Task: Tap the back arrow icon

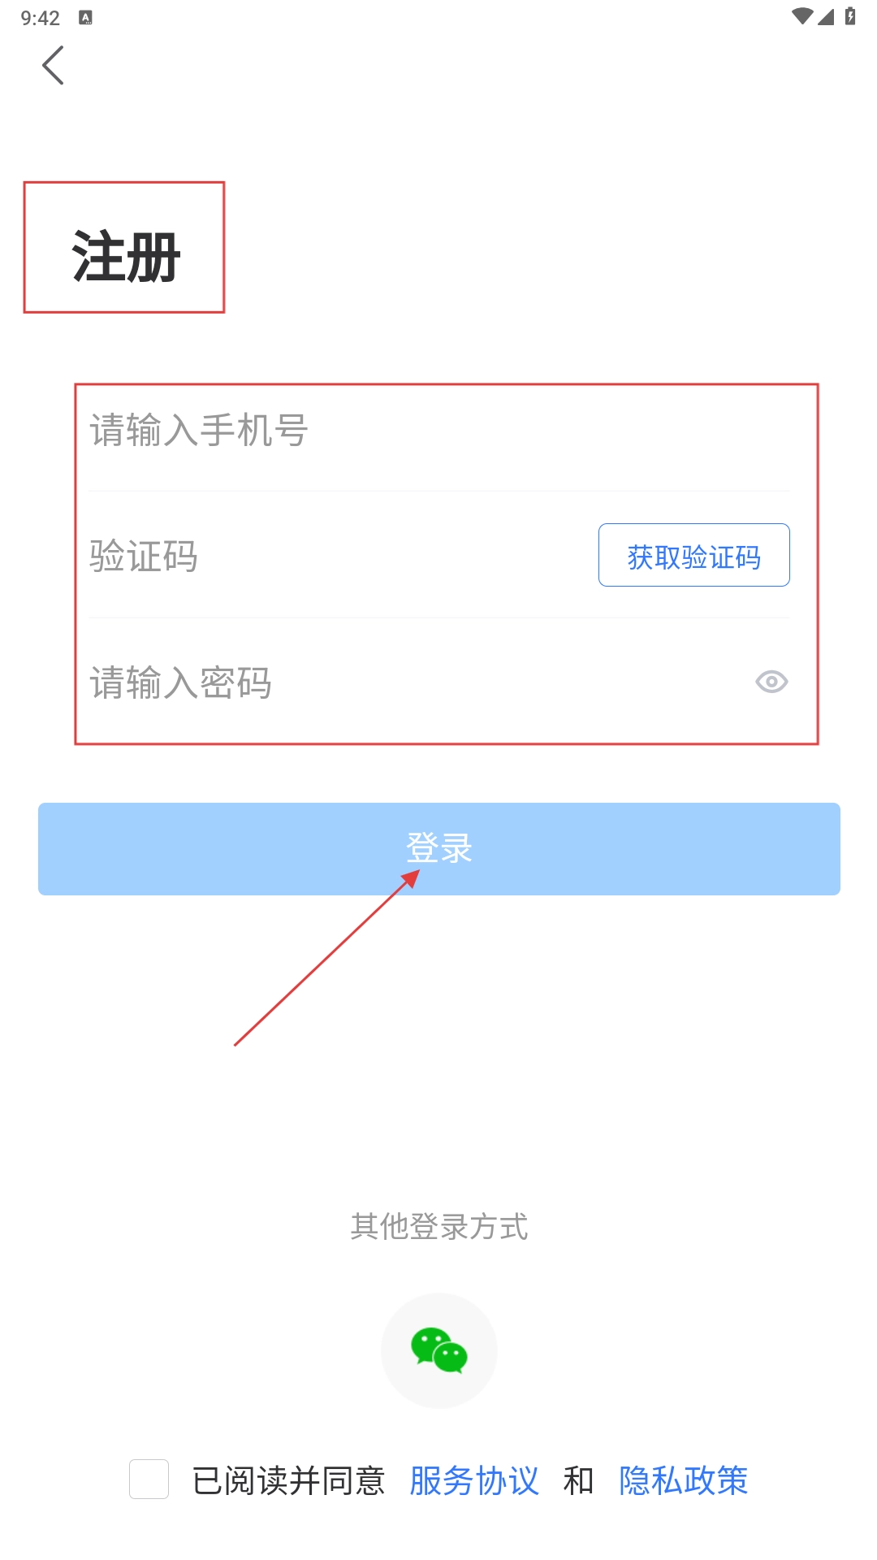Action: coord(53,65)
